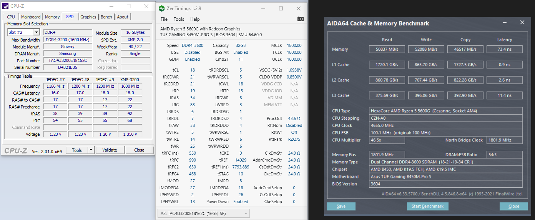Viewport: 535px width, 220px height.
Task: Switch to the Mainboard tab
Action: coord(31,17)
